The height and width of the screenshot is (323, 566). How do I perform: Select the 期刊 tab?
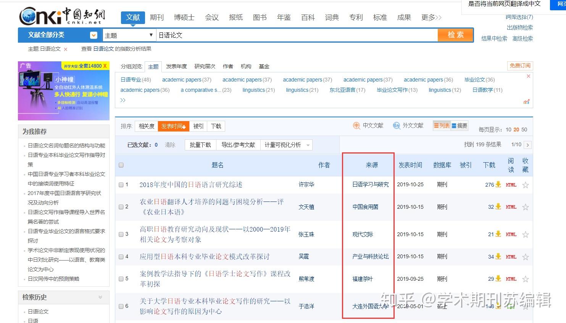click(156, 18)
